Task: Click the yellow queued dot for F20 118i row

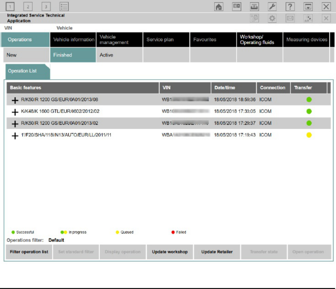Action: pos(309,135)
